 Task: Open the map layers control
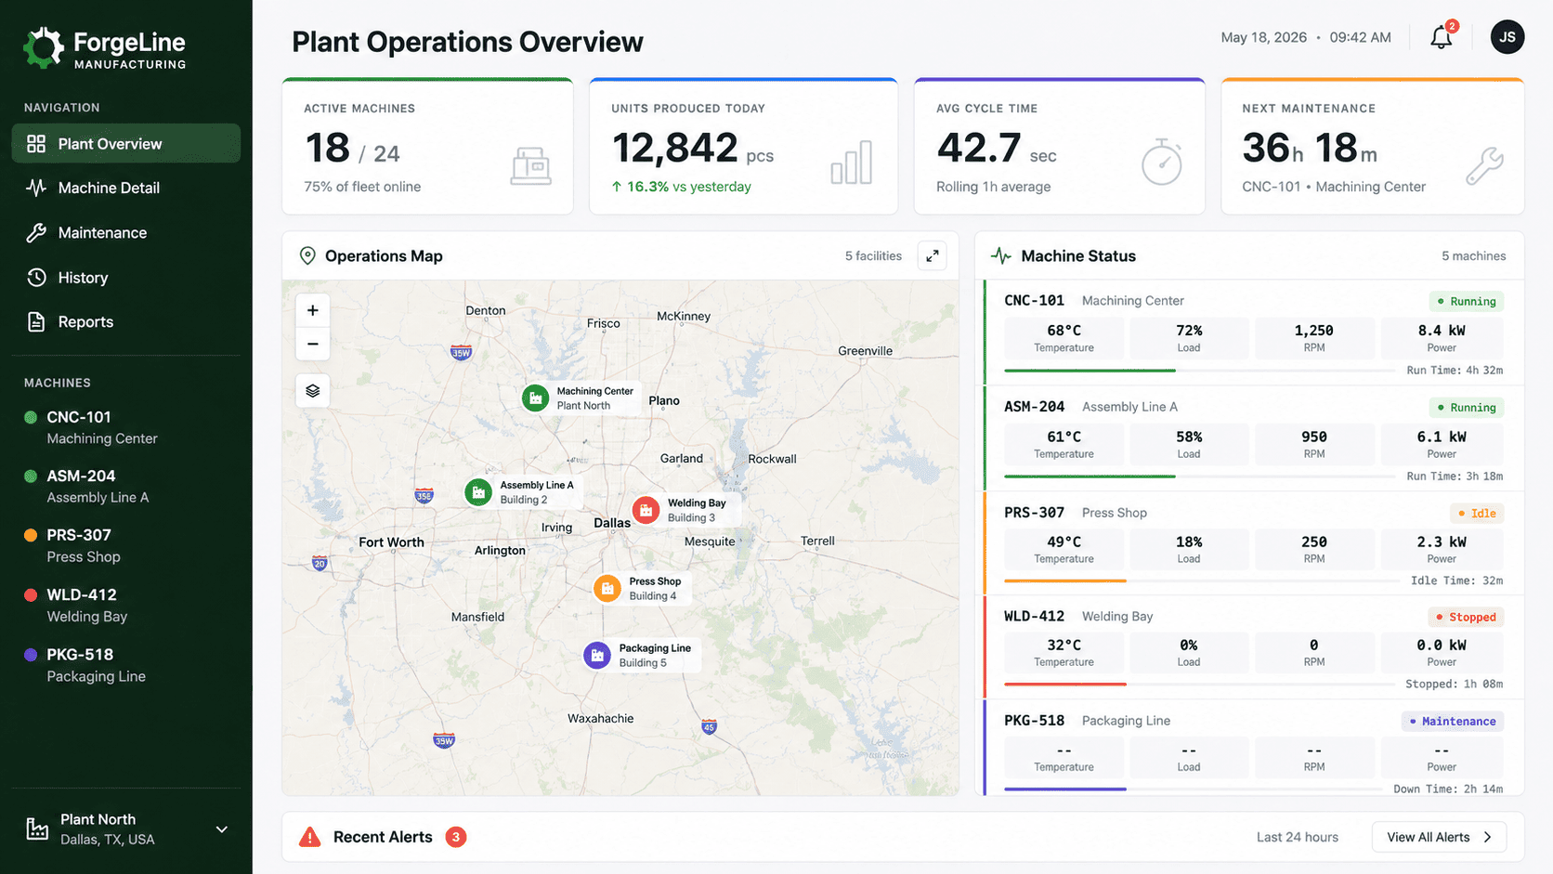point(313,391)
